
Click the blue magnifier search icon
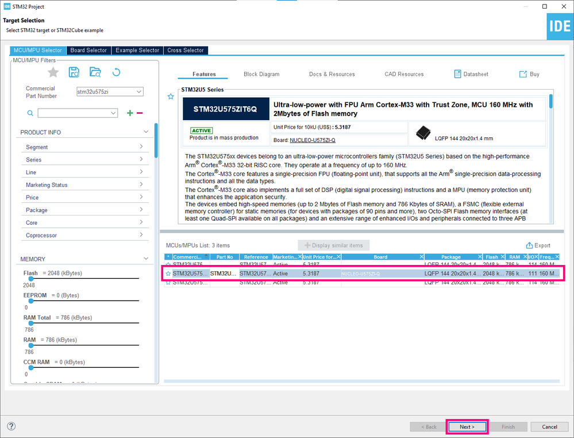tap(30, 113)
